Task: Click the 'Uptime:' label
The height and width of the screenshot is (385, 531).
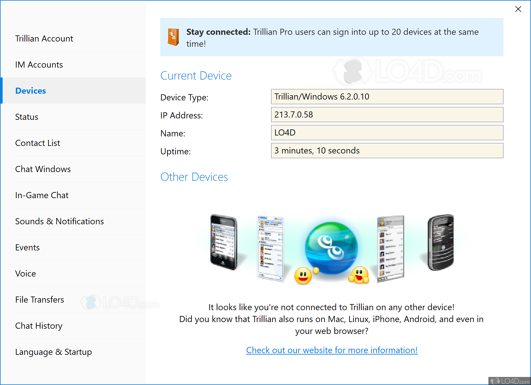Action: point(176,151)
